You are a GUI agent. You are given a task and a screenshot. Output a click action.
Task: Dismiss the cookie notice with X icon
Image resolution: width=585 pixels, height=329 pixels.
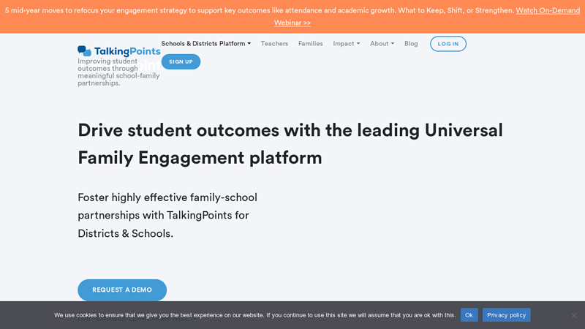tap(574, 315)
